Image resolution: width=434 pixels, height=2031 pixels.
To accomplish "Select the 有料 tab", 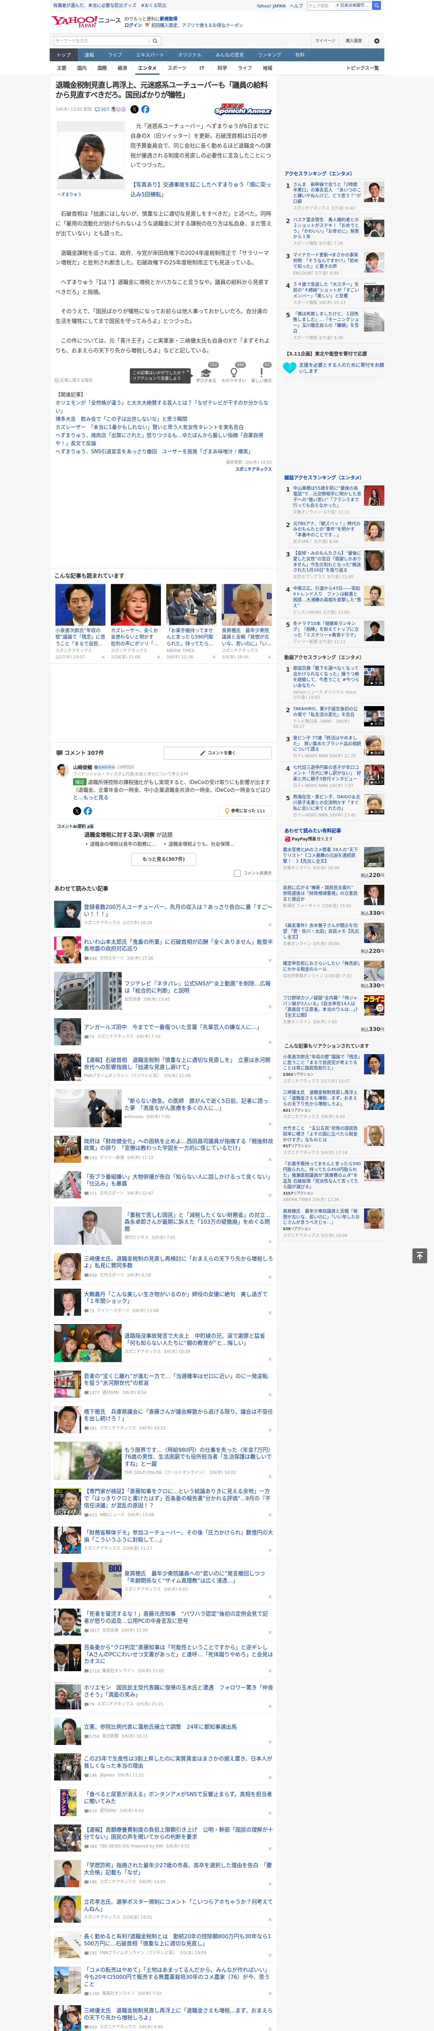I will click(x=300, y=54).
